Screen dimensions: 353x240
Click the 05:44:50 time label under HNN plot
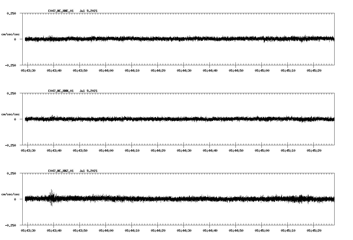click(236, 151)
